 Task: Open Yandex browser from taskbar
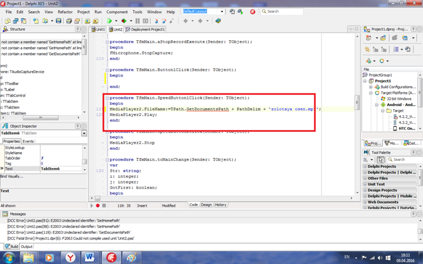(x=70, y=258)
